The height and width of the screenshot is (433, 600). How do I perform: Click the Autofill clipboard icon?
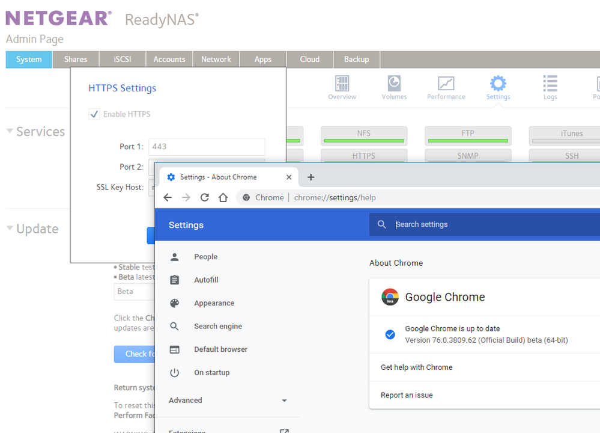pyautogui.click(x=175, y=280)
